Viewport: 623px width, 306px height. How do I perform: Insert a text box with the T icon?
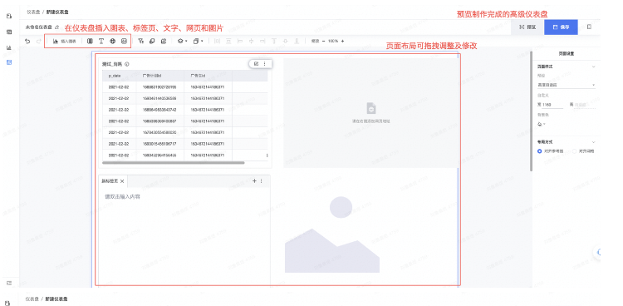[x=101, y=41]
